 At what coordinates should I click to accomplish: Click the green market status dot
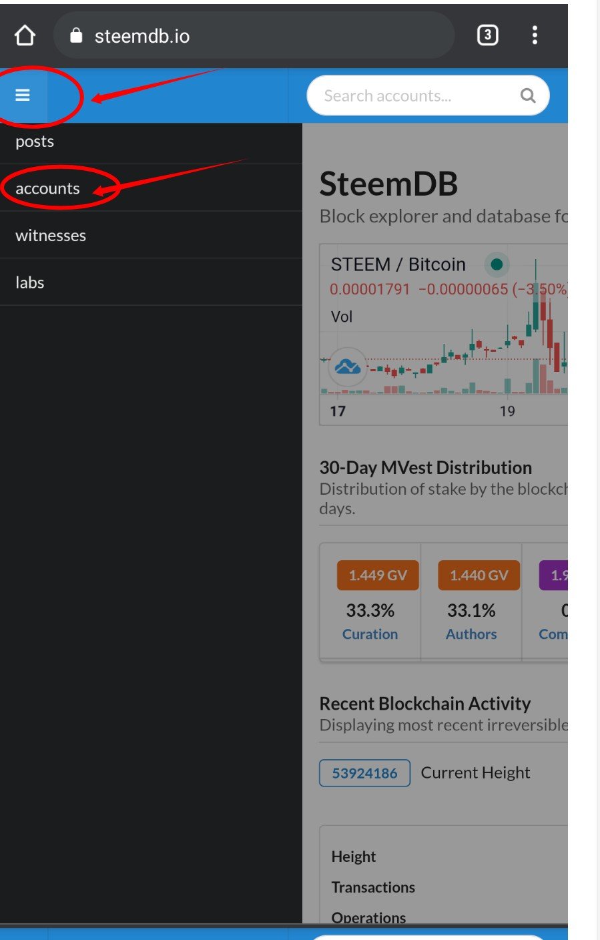(x=496, y=264)
